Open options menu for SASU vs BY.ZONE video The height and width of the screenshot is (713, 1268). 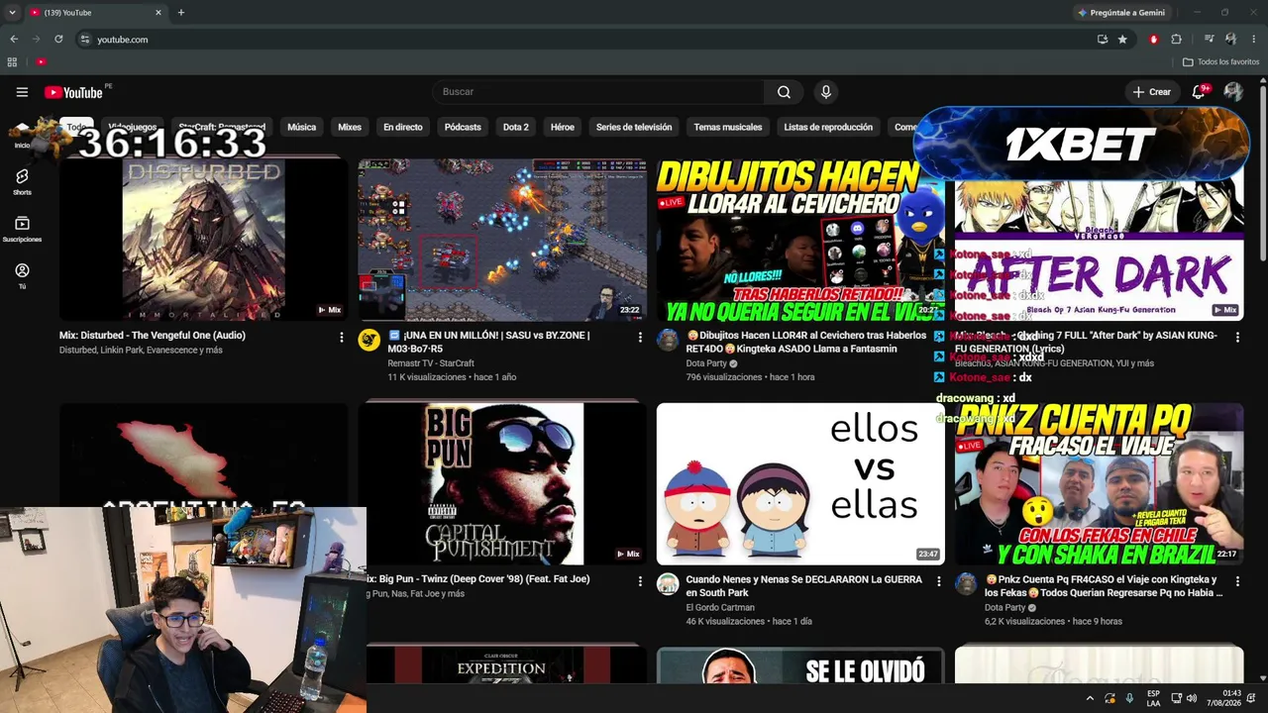640,338
